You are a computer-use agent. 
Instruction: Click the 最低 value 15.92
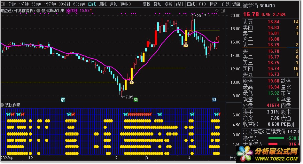coord(273,93)
